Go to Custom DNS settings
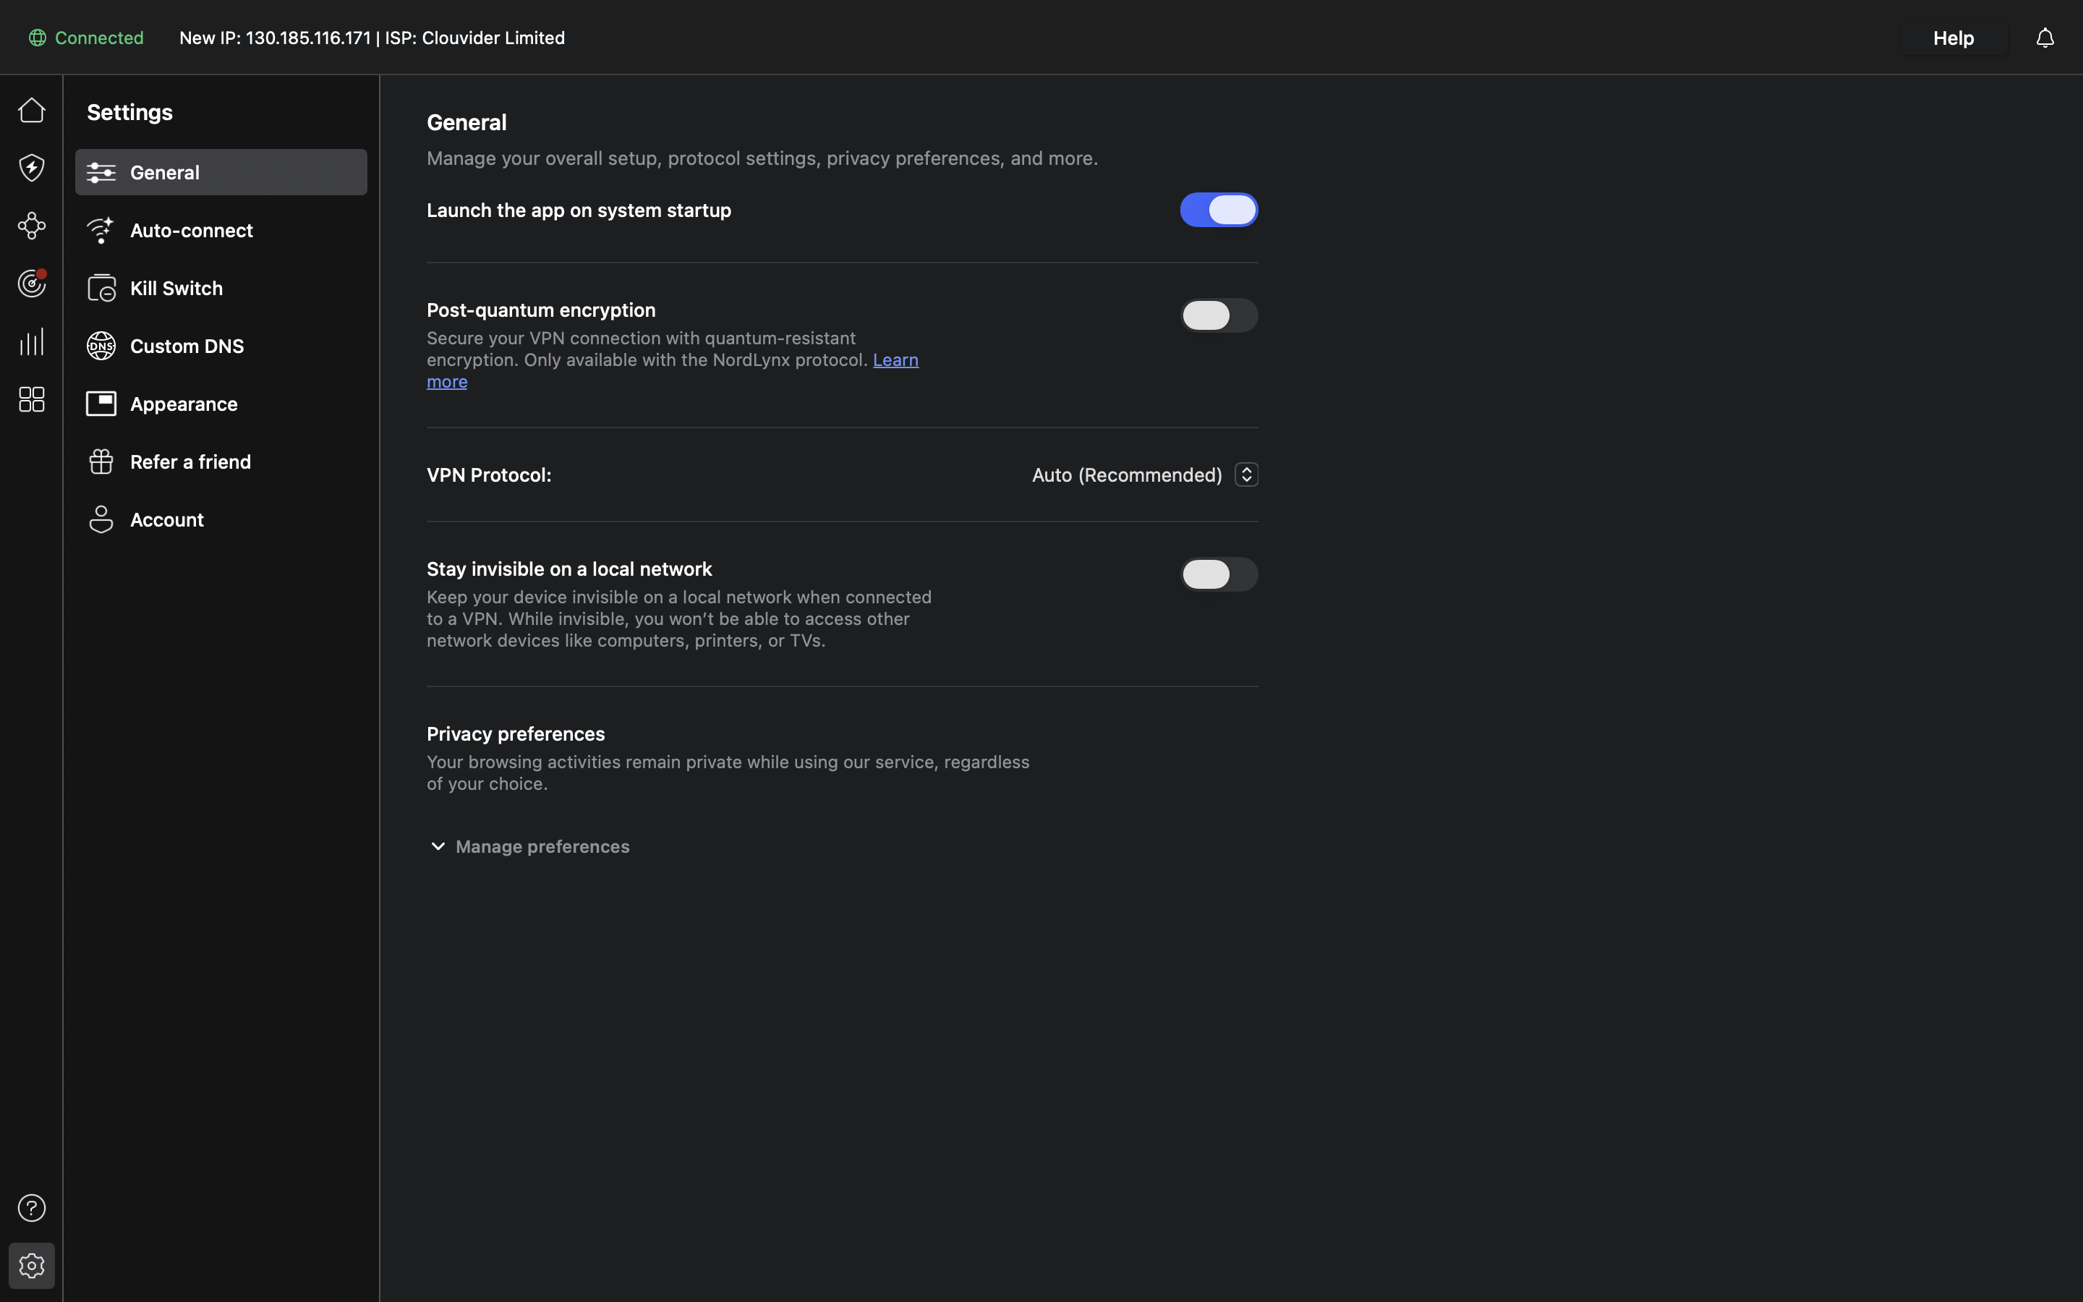 click(186, 345)
